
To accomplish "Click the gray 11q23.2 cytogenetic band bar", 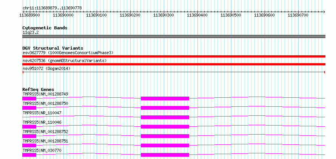I will pos(174,36).
